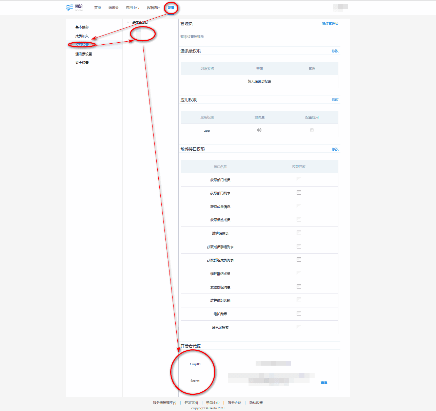Click the 查看 column header

point(260,69)
